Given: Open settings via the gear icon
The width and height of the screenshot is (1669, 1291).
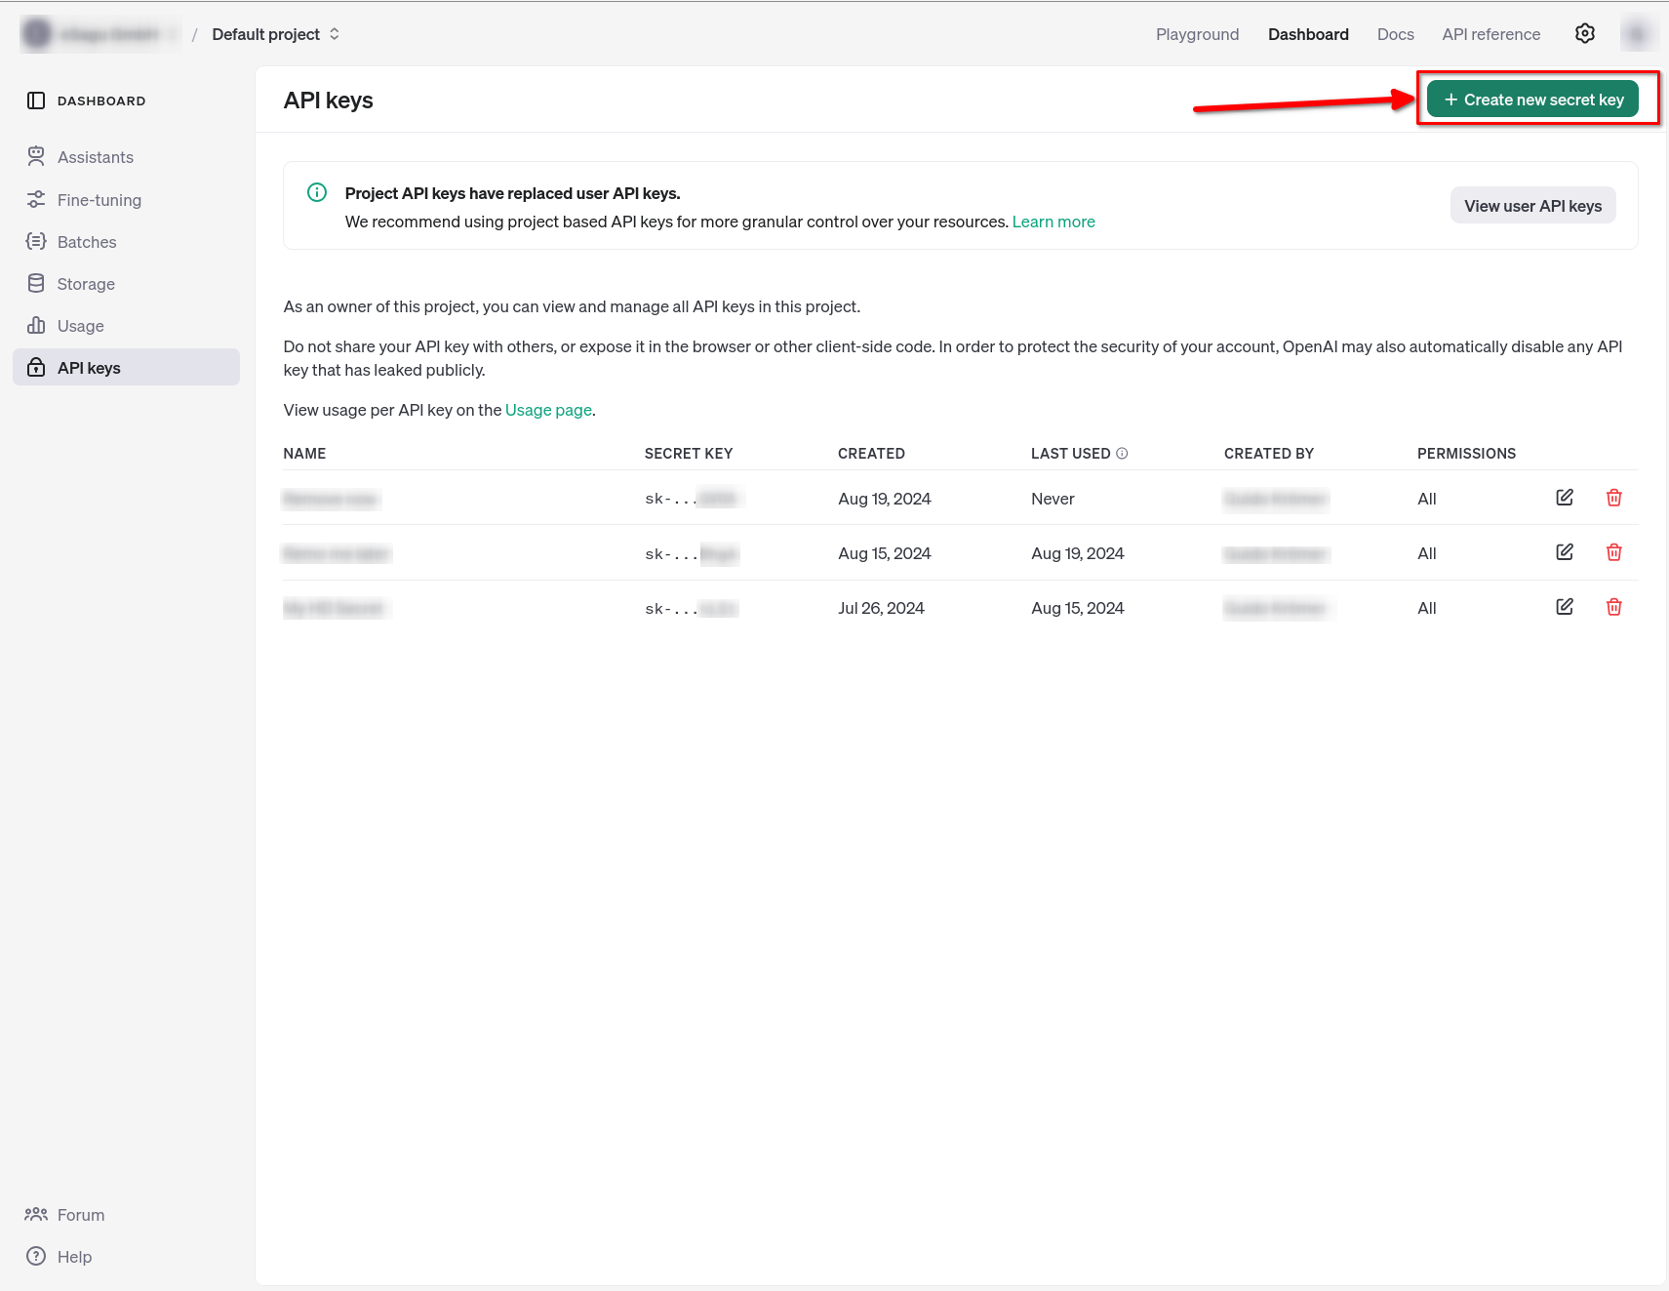Looking at the screenshot, I should point(1584,34).
